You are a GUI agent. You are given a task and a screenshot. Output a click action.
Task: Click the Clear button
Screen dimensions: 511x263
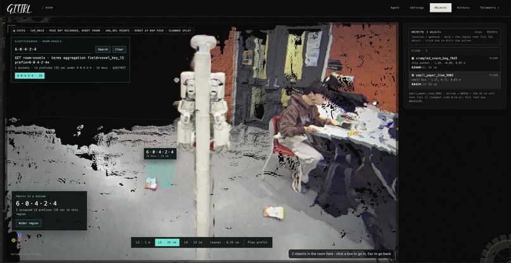click(119, 49)
